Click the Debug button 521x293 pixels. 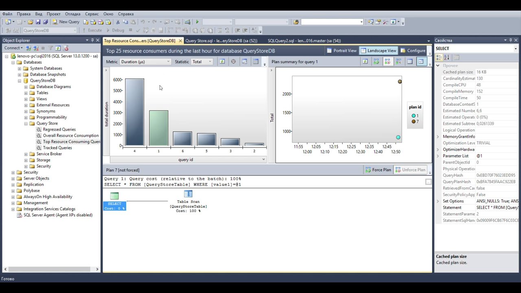115,31
